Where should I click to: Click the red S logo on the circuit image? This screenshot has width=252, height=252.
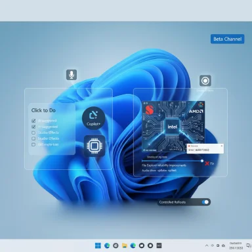[150, 110]
